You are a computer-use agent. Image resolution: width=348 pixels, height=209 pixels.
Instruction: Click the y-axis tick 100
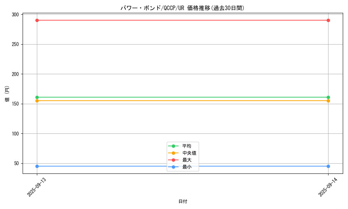point(15,134)
